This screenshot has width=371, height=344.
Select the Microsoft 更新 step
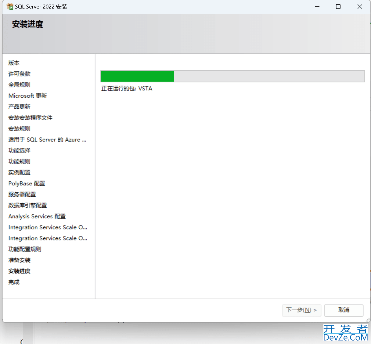[x=28, y=96]
